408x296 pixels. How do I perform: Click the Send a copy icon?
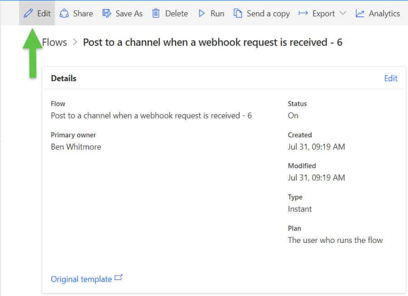(237, 13)
